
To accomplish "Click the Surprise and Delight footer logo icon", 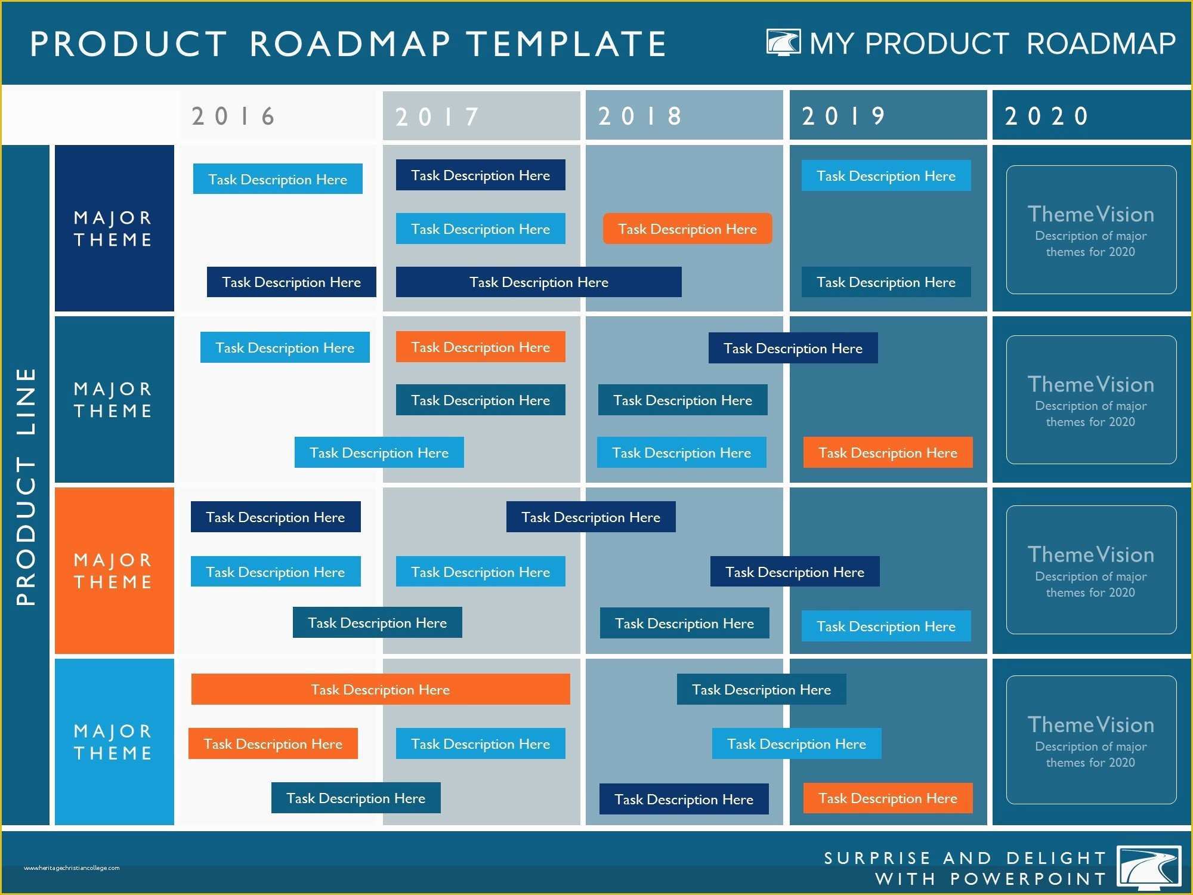I will pyautogui.click(x=1157, y=867).
